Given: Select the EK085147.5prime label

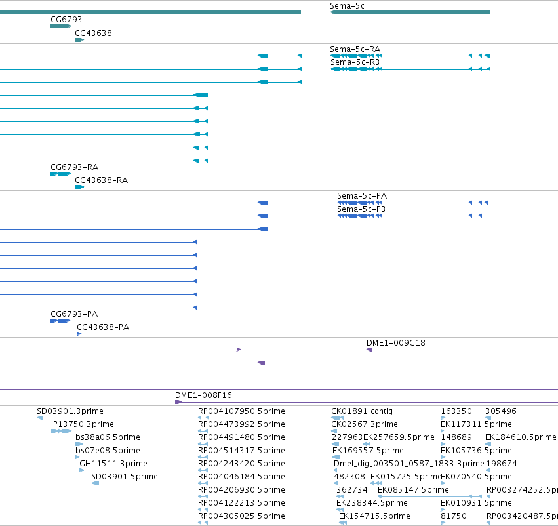Looking at the screenshot, I should 413,490.
